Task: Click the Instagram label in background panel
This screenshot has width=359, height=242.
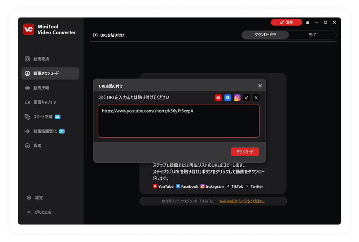Action: click(x=215, y=186)
